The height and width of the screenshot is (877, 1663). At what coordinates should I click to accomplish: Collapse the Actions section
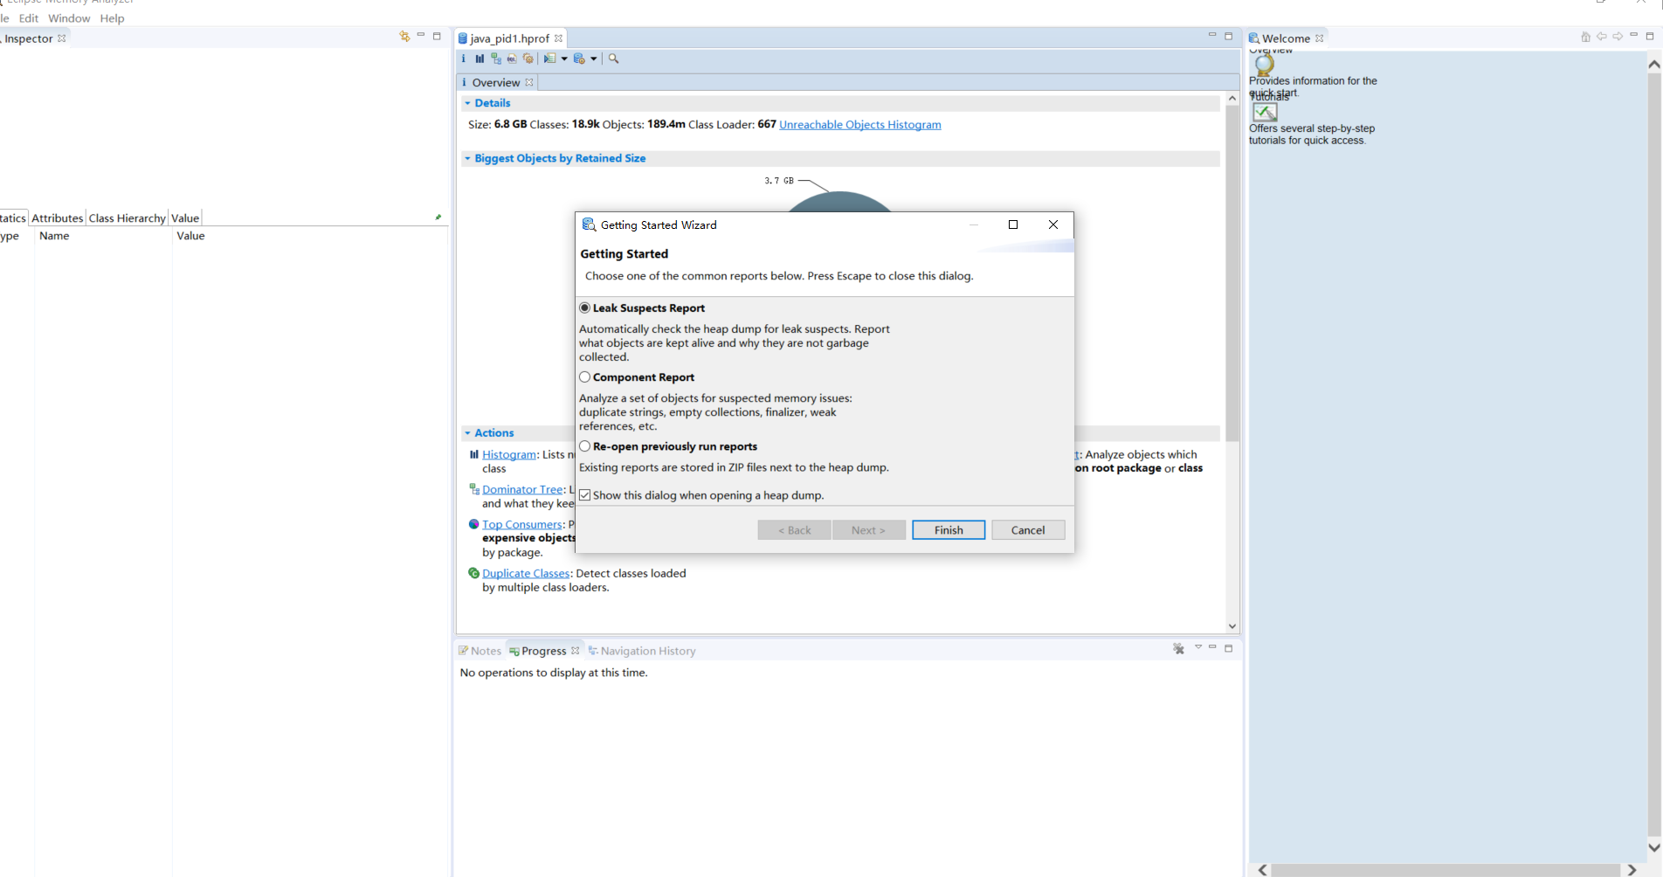[x=467, y=433]
